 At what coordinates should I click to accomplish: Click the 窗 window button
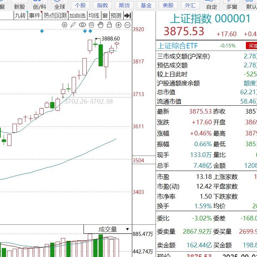point(105,16)
